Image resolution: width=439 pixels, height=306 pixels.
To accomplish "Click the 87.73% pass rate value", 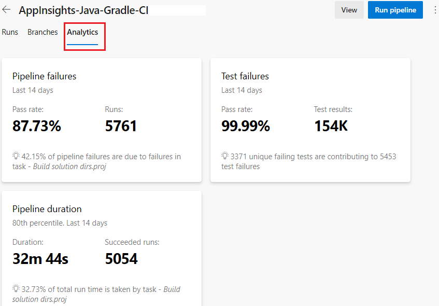I will [x=37, y=126].
